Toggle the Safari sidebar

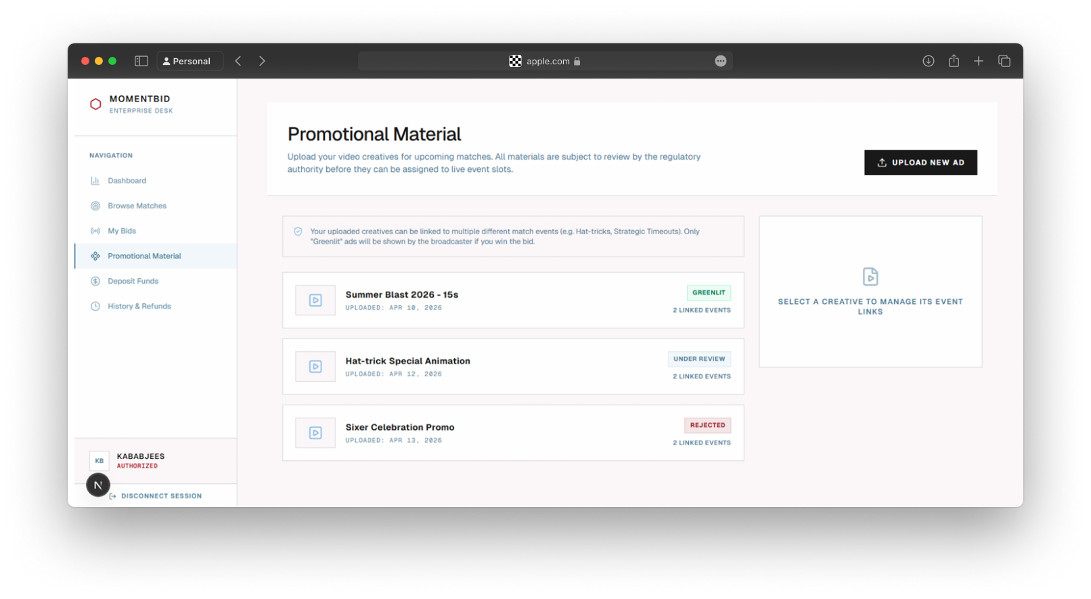point(141,61)
